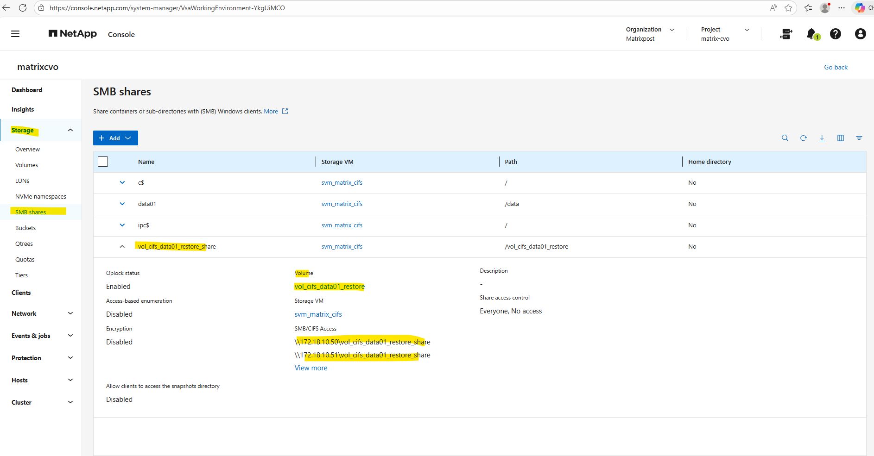
Task: Open the table filter icon
Action: 859,138
